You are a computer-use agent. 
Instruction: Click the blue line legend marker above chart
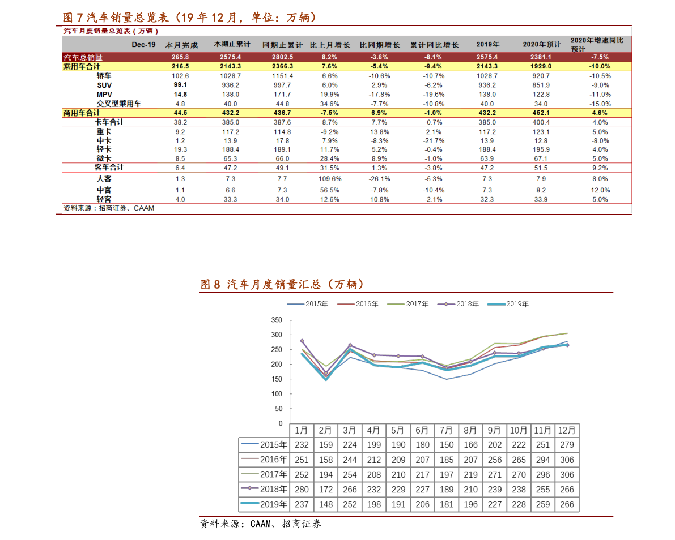(x=296, y=305)
